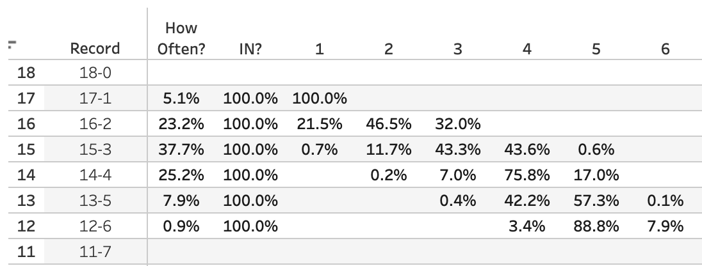Image resolution: width=702 pixels, height=266 pixels.
Task: Select the 57.3% cell in the 13-5 row
Action: [x=596, y=201]
